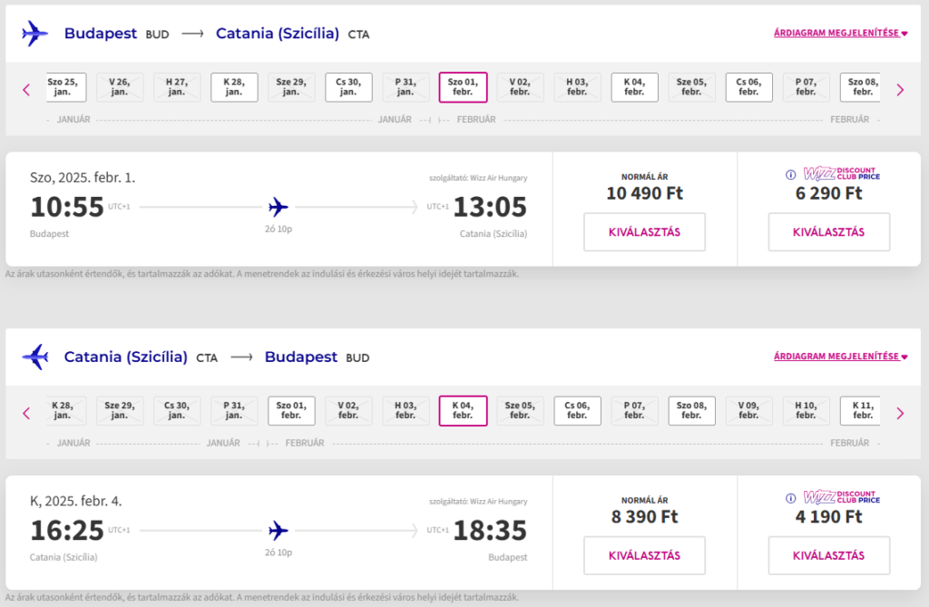Viewport: 929px width, 607px height.
Task: Show later return dates with right arrow
Action: tap(900, 414)
